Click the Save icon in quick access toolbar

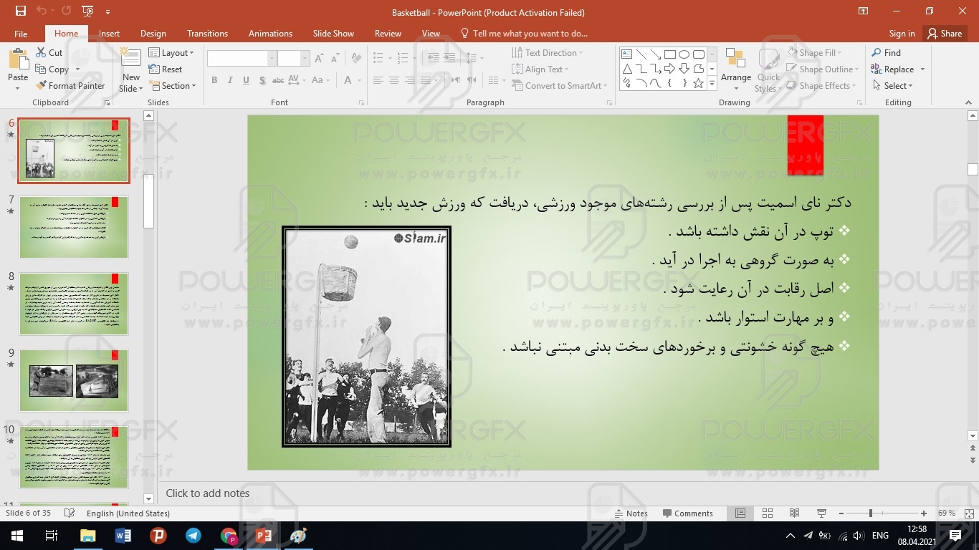(20, 11)
